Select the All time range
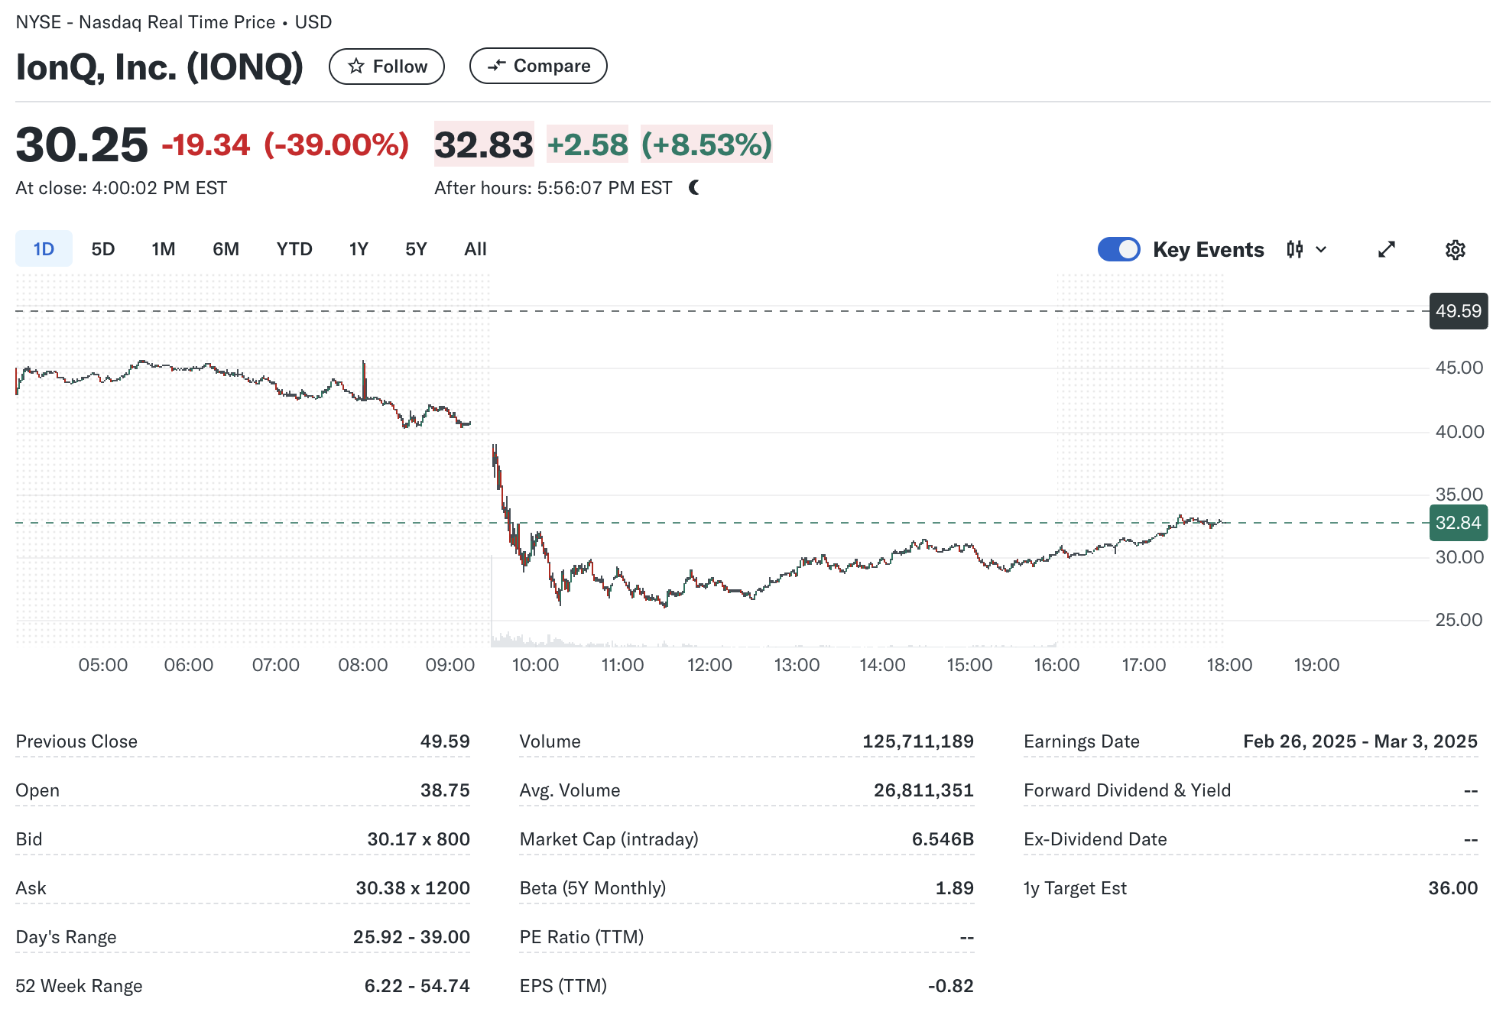 [475, 249]
